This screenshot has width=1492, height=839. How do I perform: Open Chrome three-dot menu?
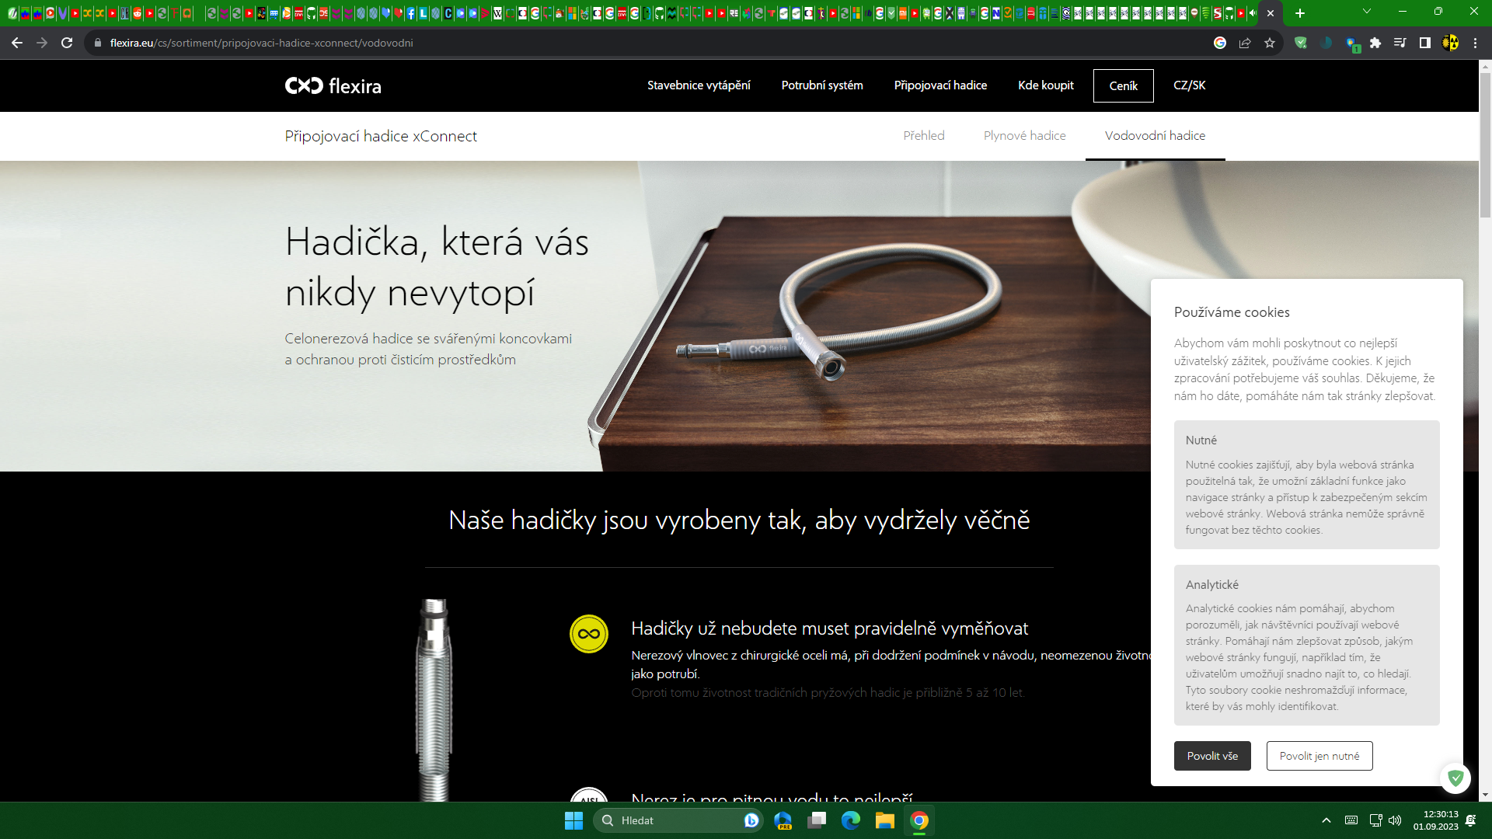click(x=1476, y=43)
